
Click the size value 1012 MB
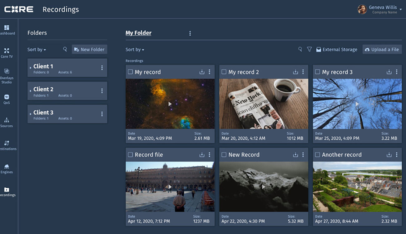pyautogui.click(x=295, y=138)
